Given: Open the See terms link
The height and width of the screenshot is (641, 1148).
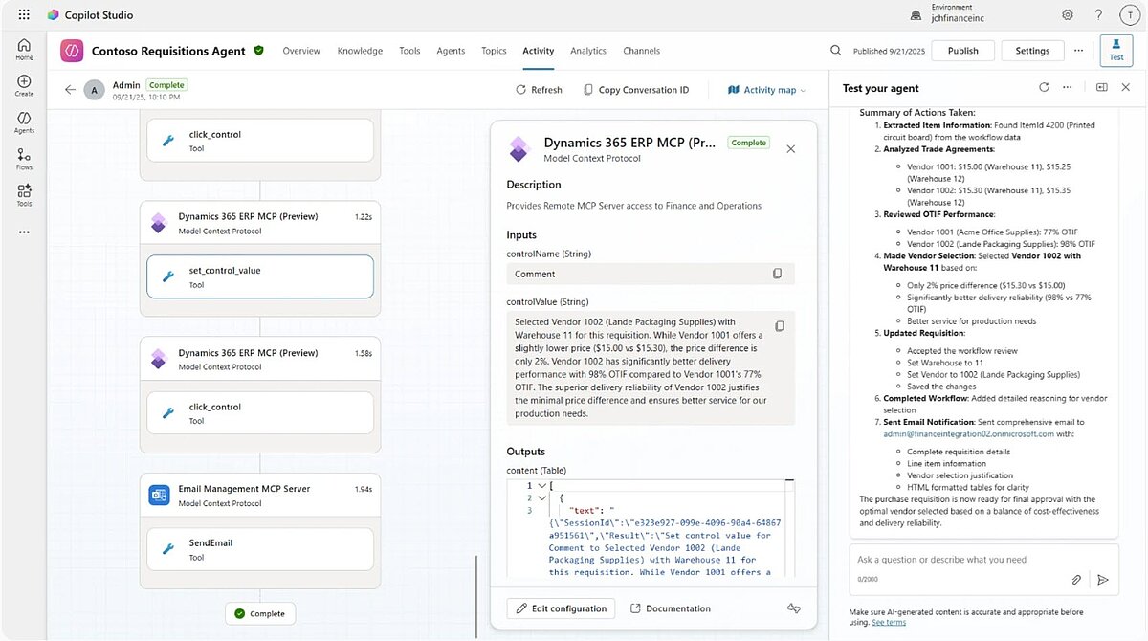Looking at the screenshot, I should (x=888, y=621).
